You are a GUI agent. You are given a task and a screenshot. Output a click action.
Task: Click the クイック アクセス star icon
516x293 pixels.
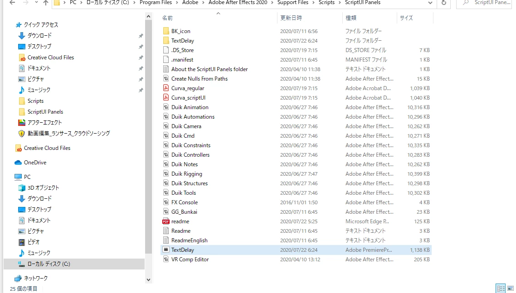point(19,25)
